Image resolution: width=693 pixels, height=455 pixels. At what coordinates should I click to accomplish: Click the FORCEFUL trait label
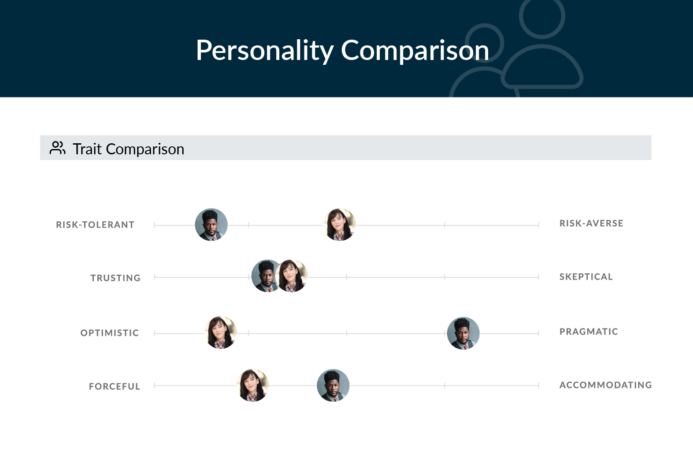115,387
